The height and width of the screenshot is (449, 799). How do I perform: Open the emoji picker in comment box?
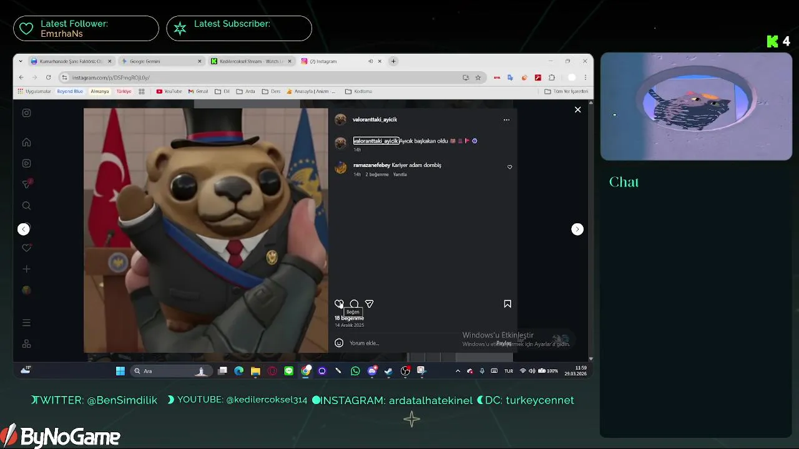click(339, 342)
